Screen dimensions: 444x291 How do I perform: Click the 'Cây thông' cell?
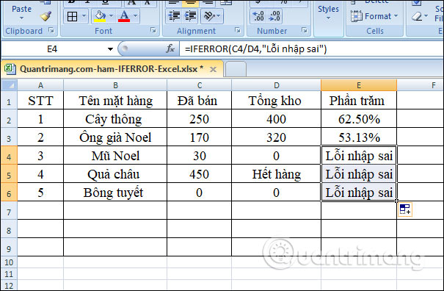[x=115, y=119]
